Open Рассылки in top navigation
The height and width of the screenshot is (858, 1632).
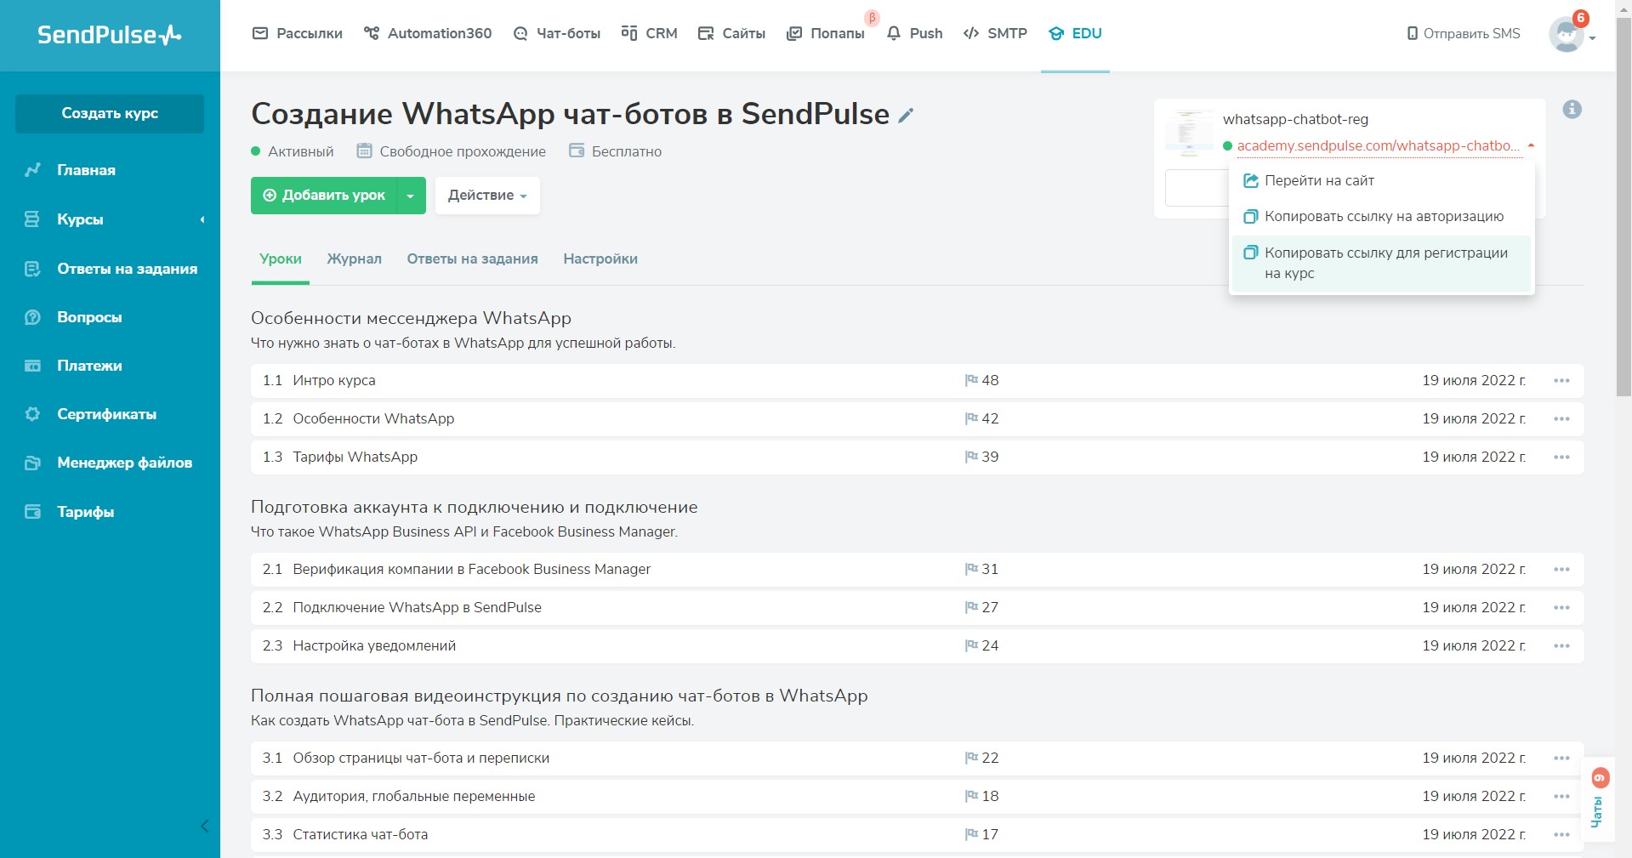click(298, 33)
